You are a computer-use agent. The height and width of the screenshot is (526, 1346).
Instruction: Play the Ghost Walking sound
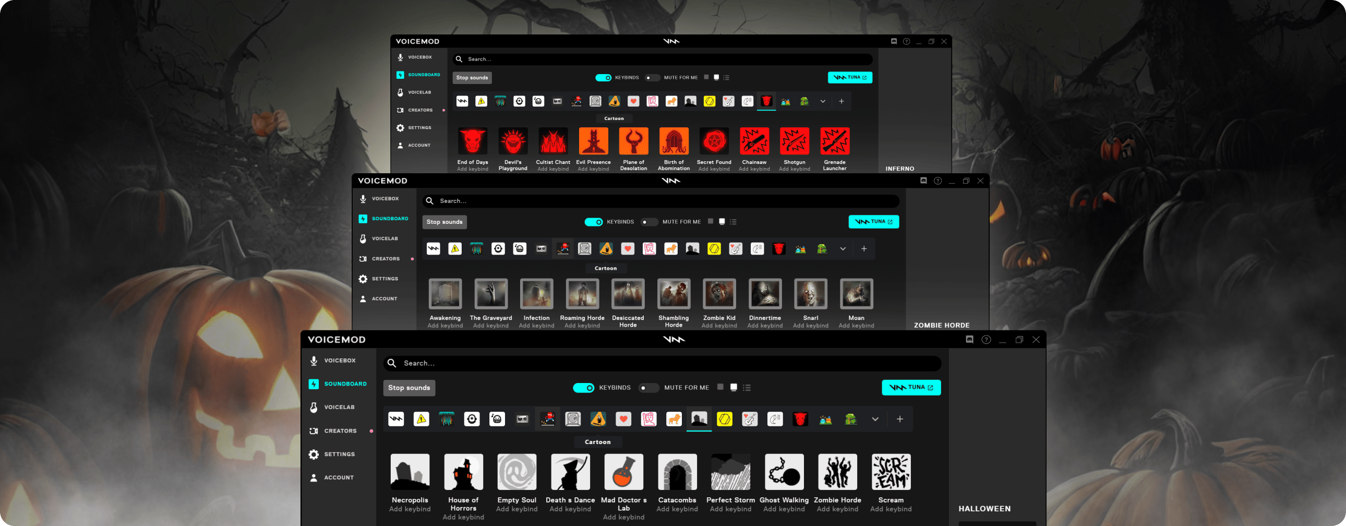784,472
